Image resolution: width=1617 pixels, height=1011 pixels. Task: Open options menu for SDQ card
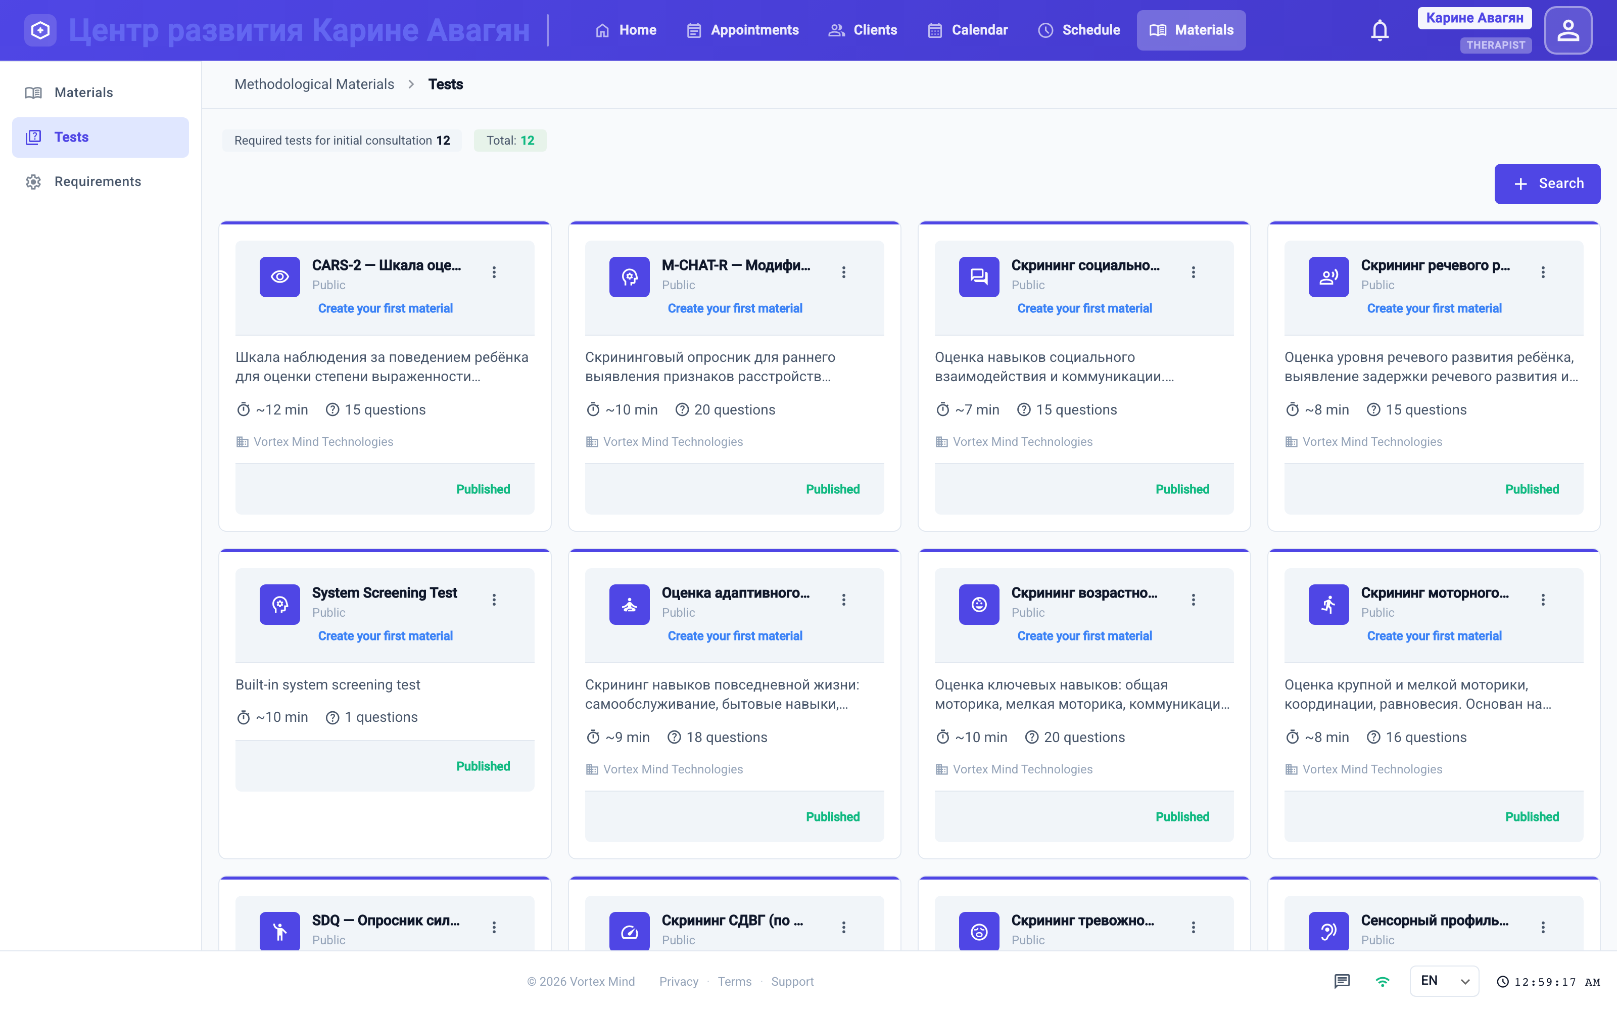494,928
